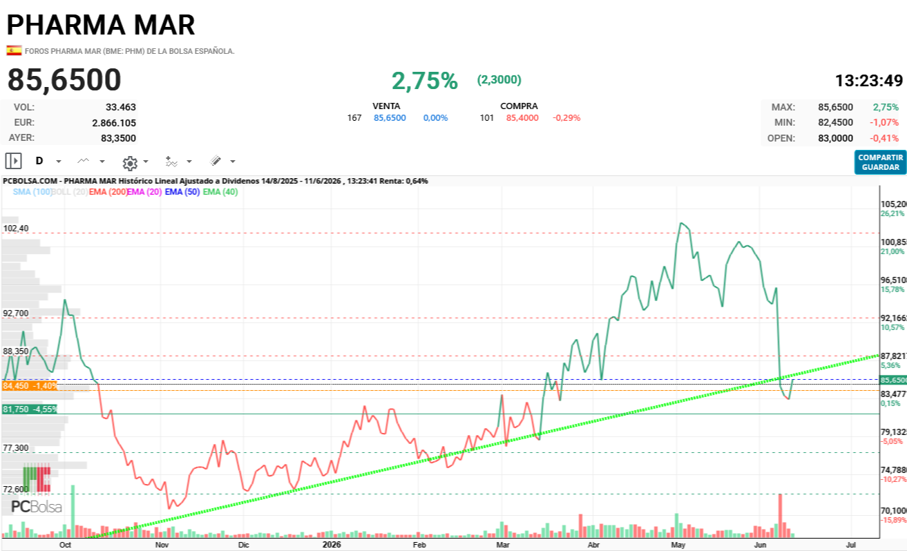This screenshot has width=907, height=551.
Task: Click the Oct label on time axis
Action: (66, 544)
